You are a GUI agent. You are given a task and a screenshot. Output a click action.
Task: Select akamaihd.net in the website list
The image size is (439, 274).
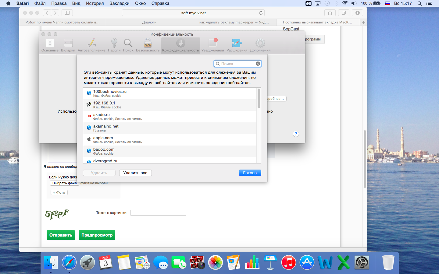[x=170, y=128]
